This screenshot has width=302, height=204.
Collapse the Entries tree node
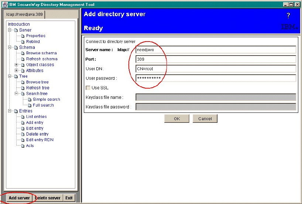coord(10,111)
